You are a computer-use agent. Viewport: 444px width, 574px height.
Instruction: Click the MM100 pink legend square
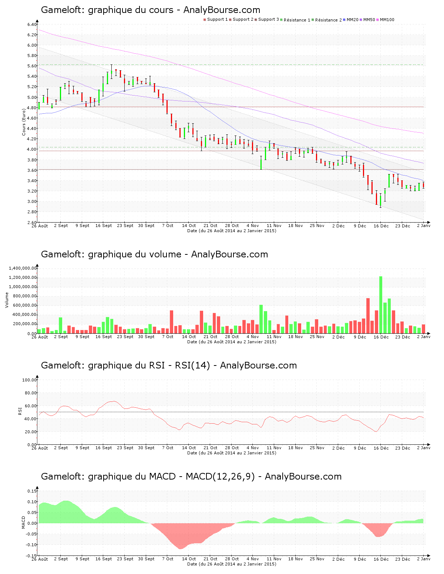pyautogui.click(x=378, y=20)
